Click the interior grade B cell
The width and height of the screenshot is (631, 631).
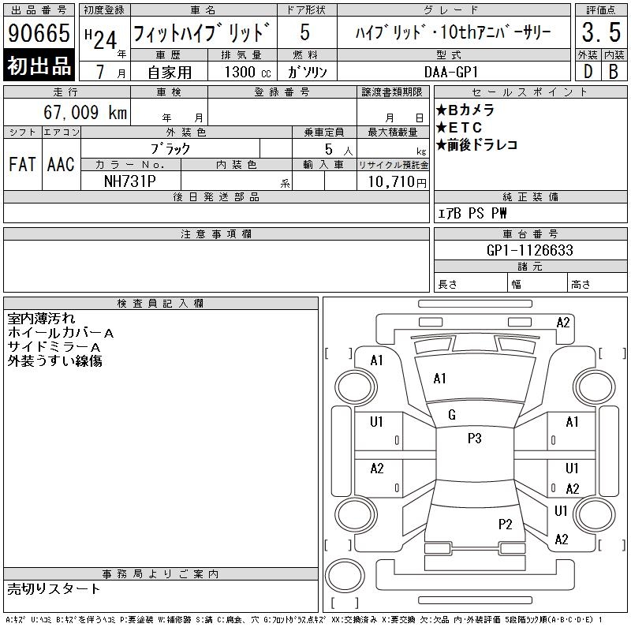tap(614, 72)
